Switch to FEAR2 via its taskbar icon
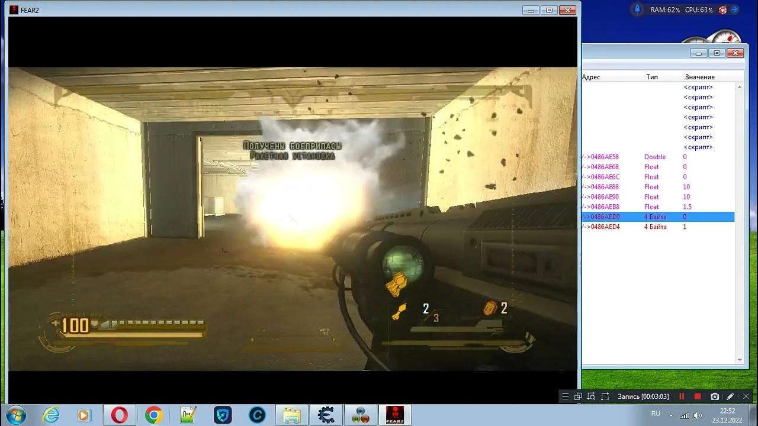The height and width of the screenshot is (426, 758). [395, 414]
